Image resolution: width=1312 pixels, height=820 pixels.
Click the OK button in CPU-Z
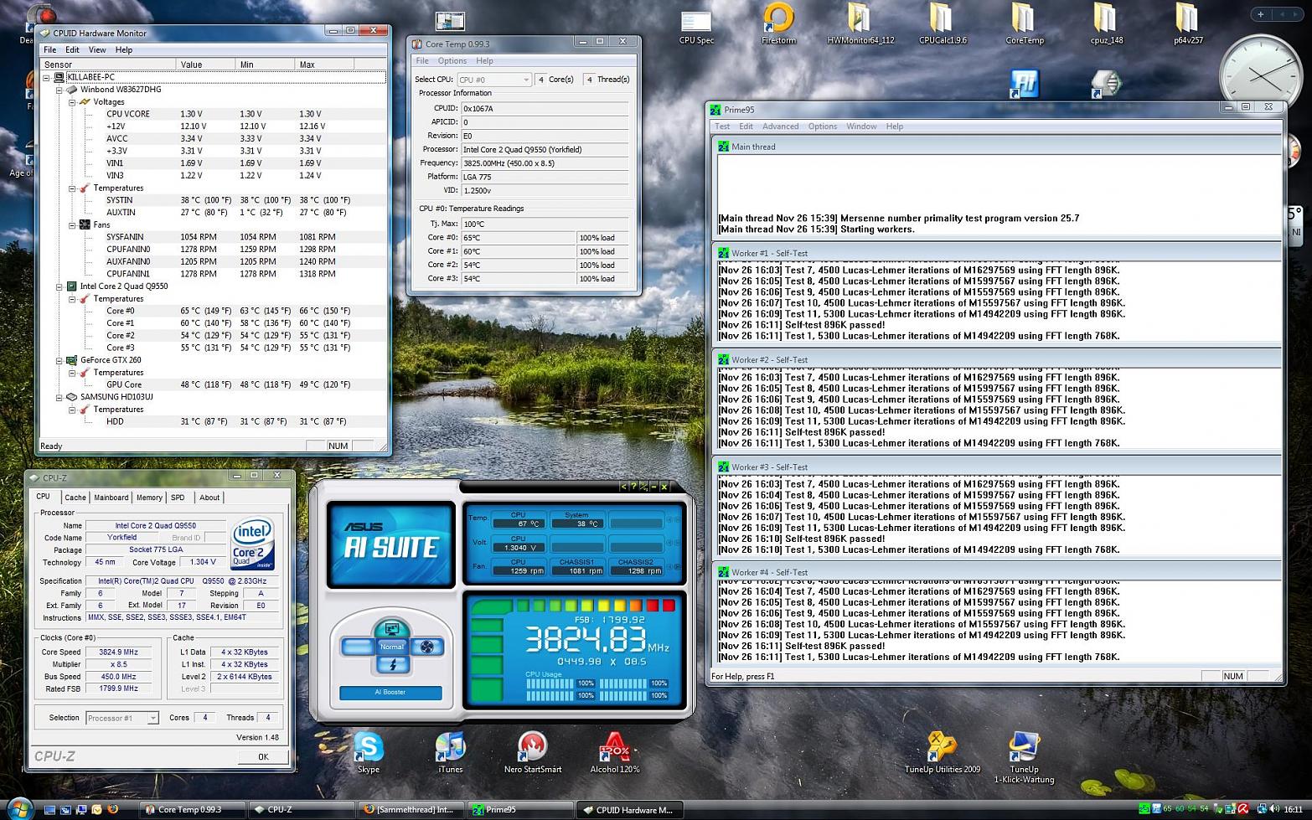point(263,756)
